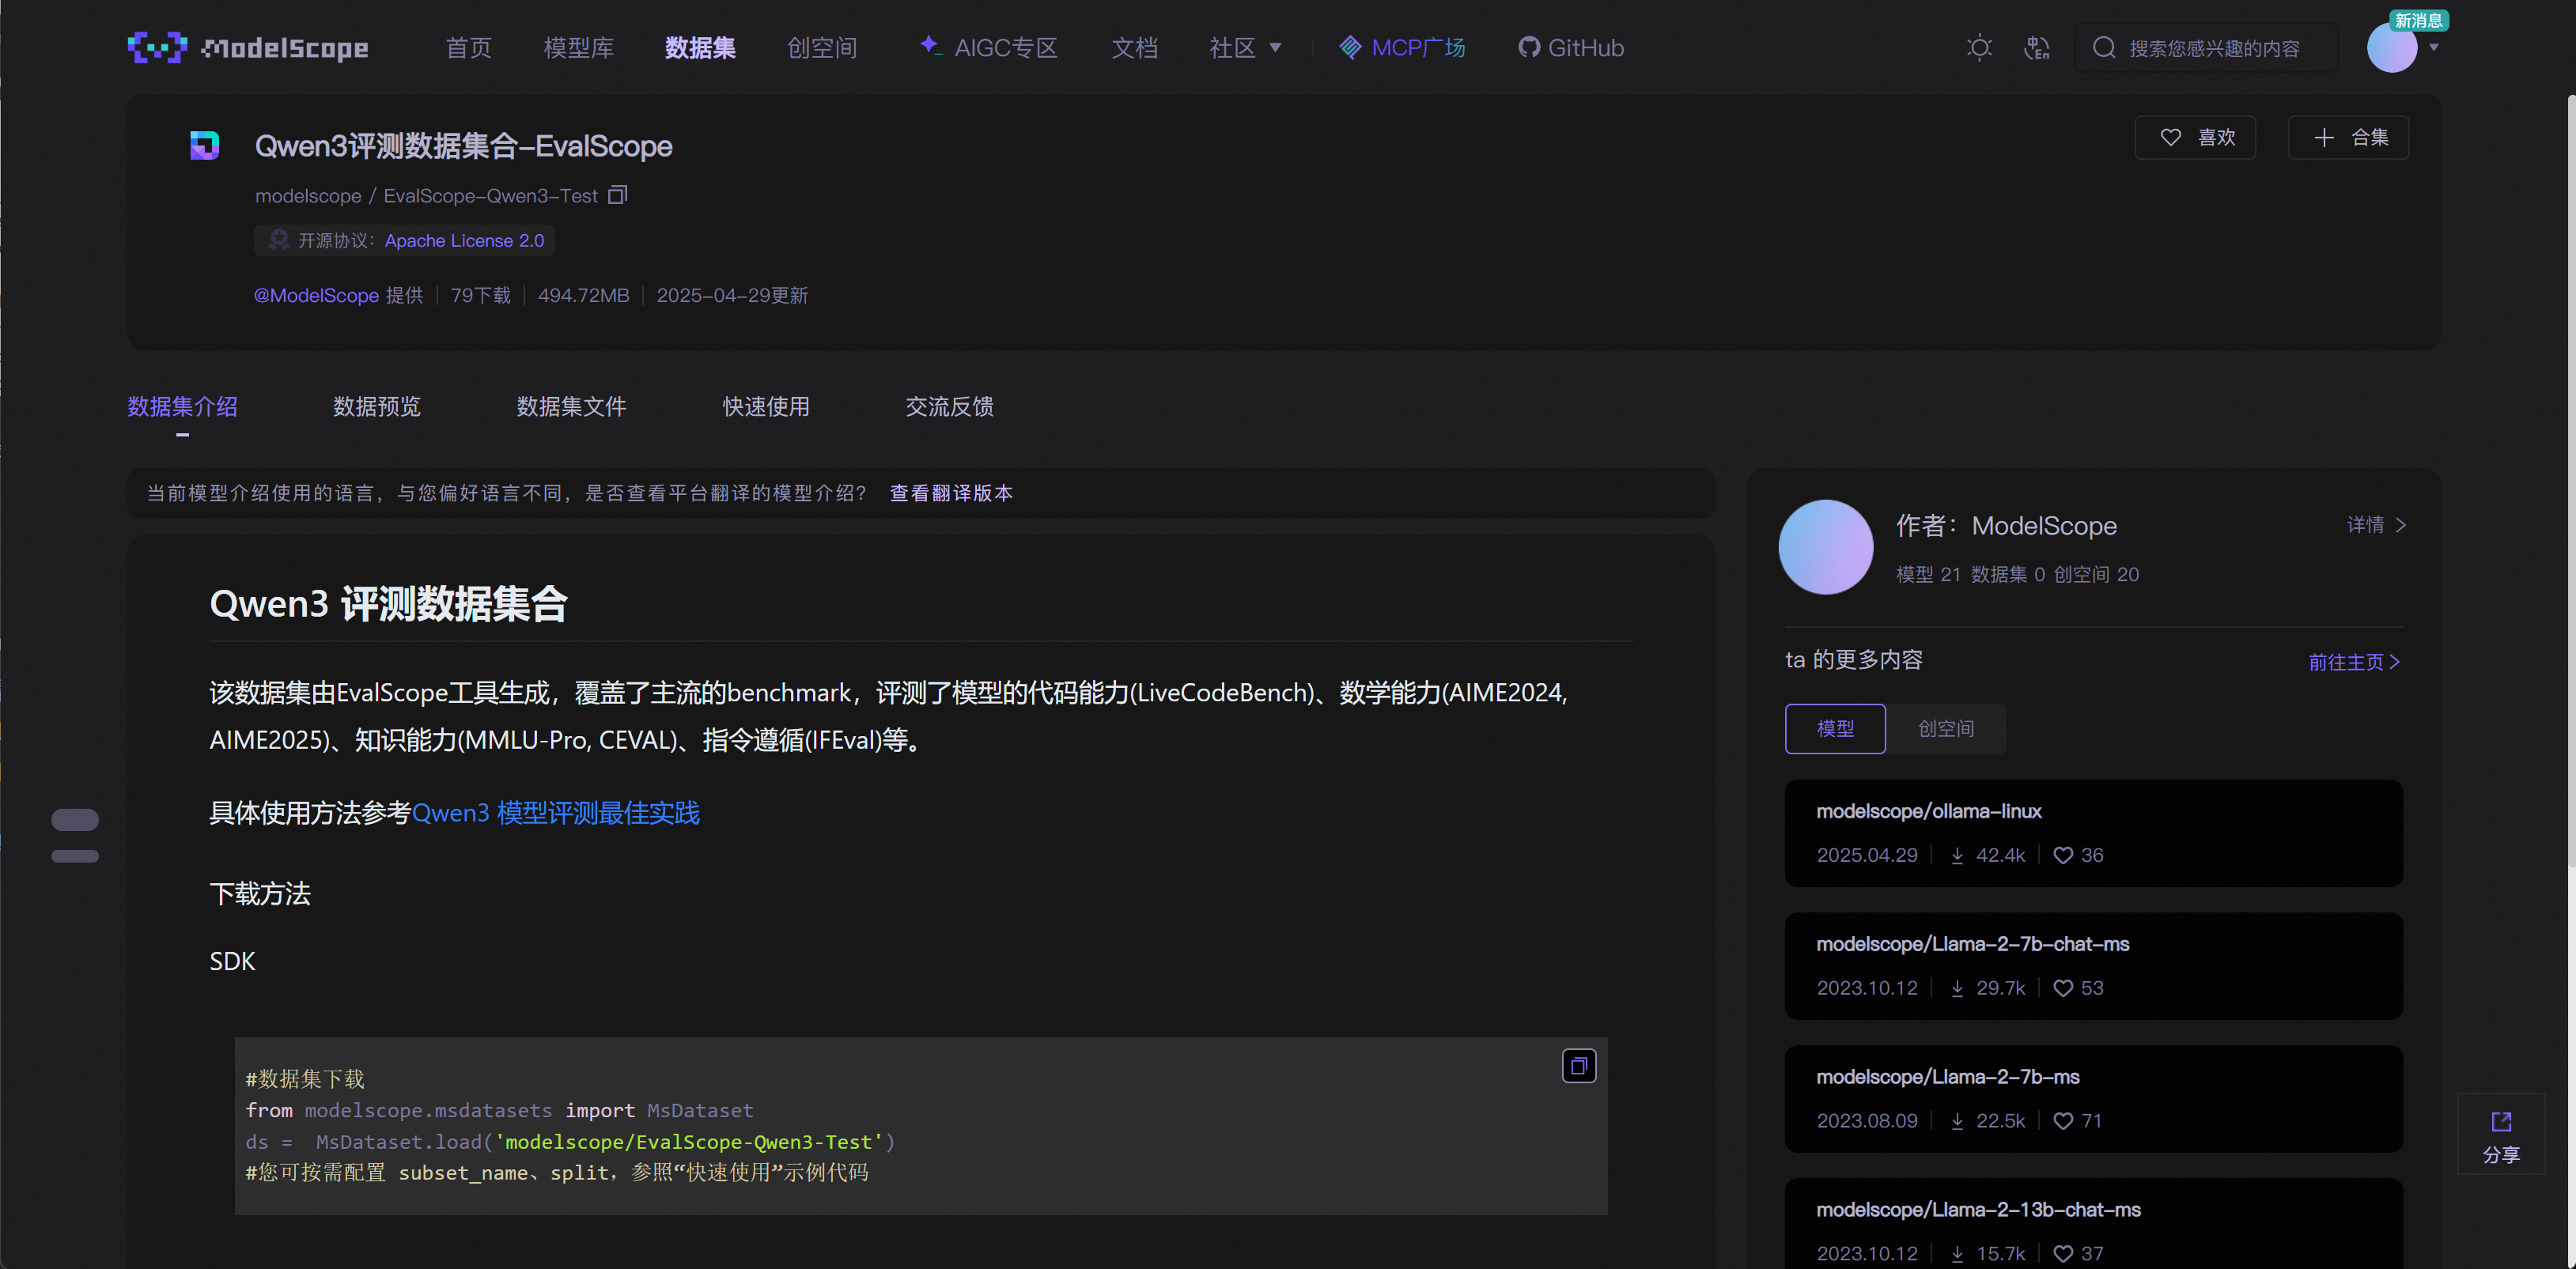This screenshot has width=2576, height=1269.
Task: Expand the 社区 dropdown menu
Action: pos(1244,48)
